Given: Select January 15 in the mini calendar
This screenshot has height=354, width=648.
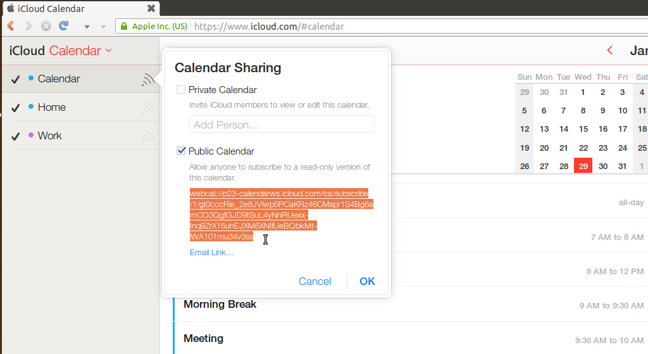Looking at the screenshot, I should click(x=583, y=129).
